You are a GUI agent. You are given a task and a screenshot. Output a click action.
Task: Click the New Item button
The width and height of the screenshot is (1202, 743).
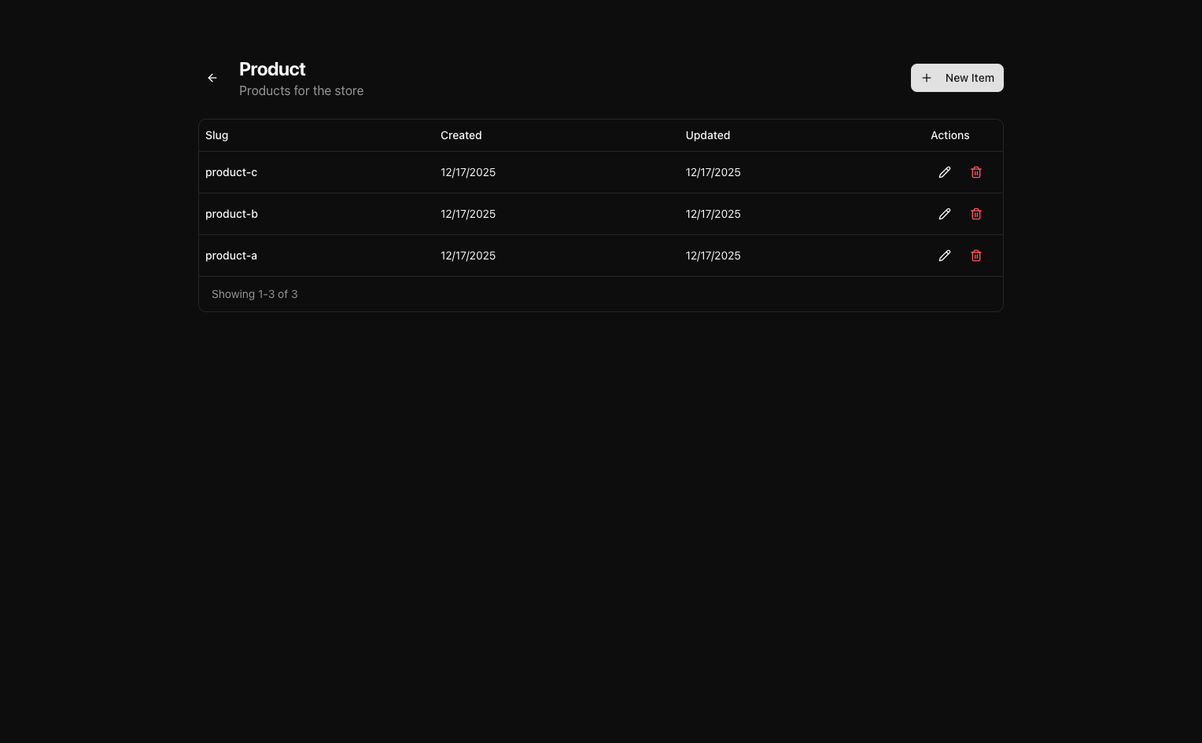click(x=957, y=78)
